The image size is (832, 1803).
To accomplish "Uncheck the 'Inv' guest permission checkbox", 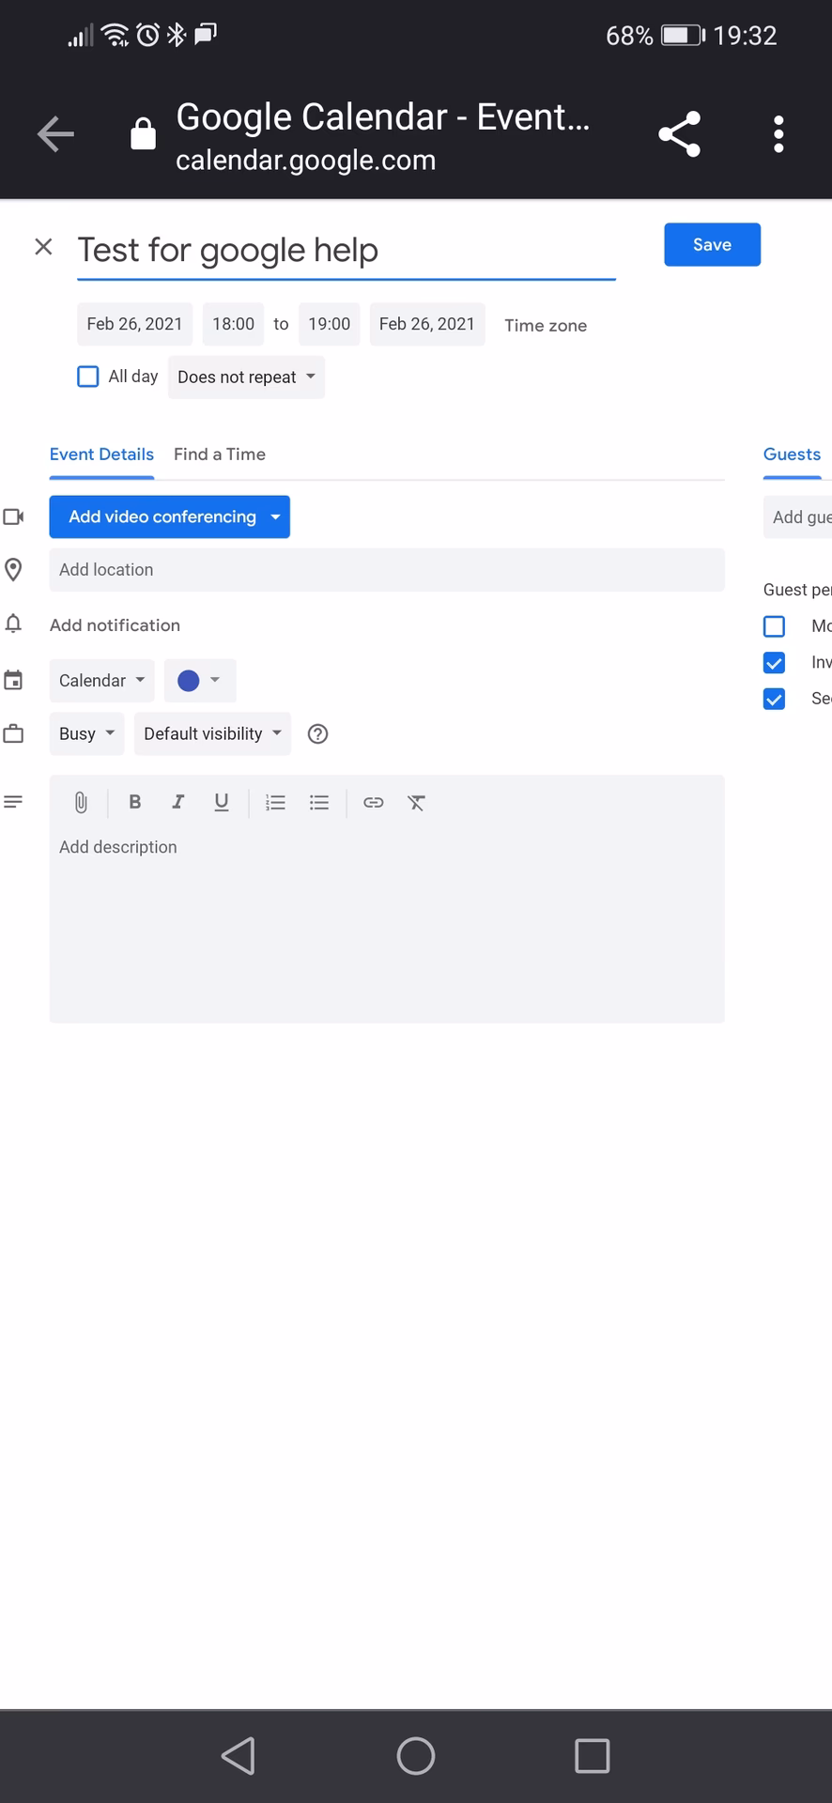I will pos(774,663).
